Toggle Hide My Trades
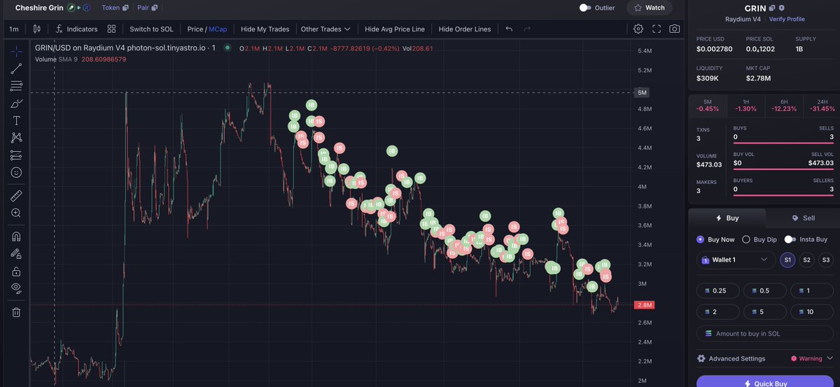Screen dimensions: 840x387 point(265,29)
